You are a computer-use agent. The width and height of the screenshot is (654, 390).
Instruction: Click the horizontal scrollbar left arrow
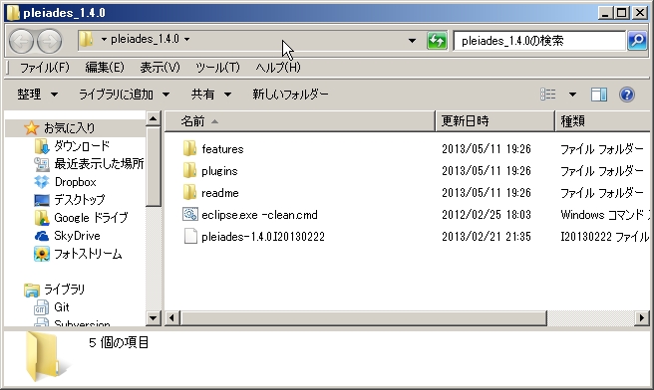tap(171, 318)
